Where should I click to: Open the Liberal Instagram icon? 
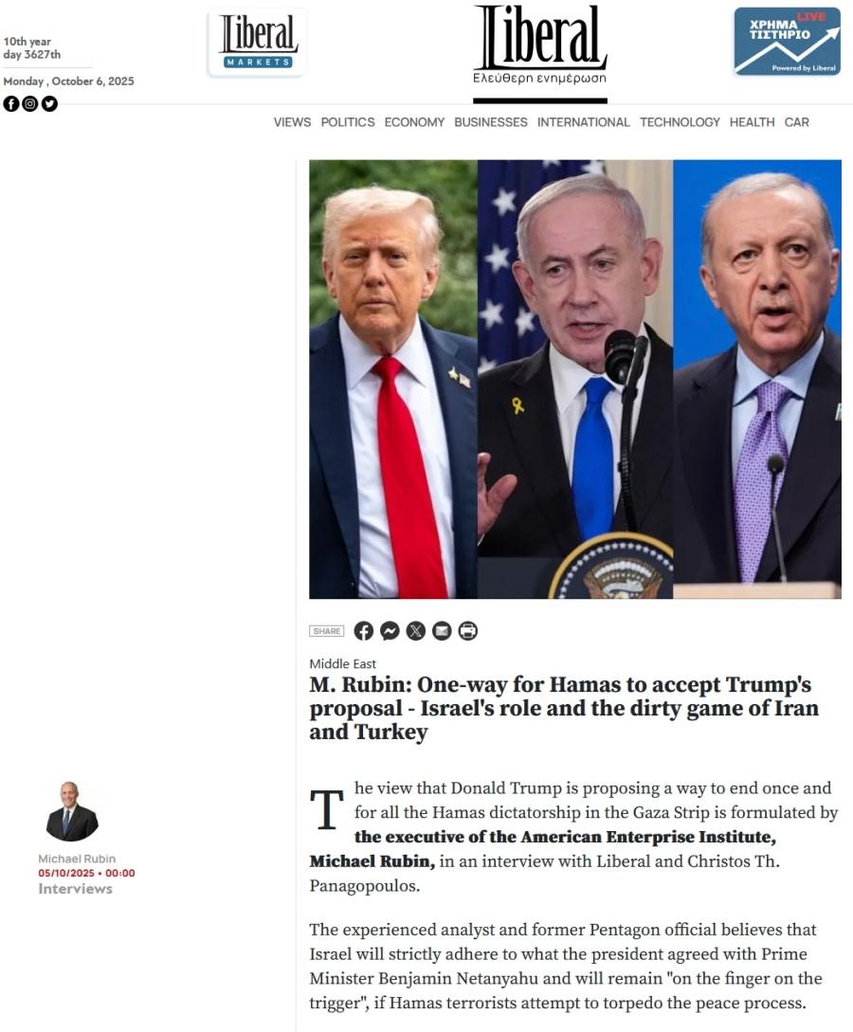pyautogui.click(x=30, y=104)
